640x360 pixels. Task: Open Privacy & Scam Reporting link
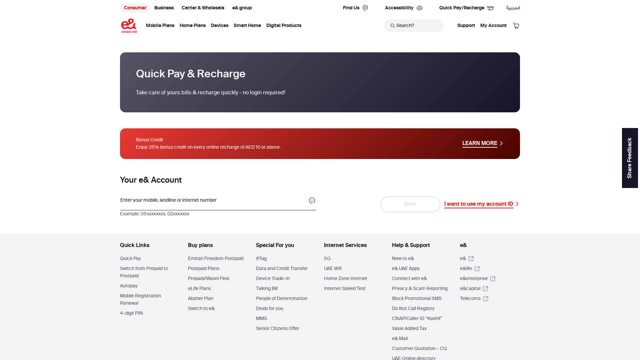[420, 289]
